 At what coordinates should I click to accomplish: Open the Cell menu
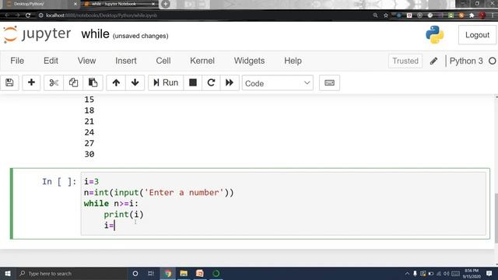tap(163, 61)
